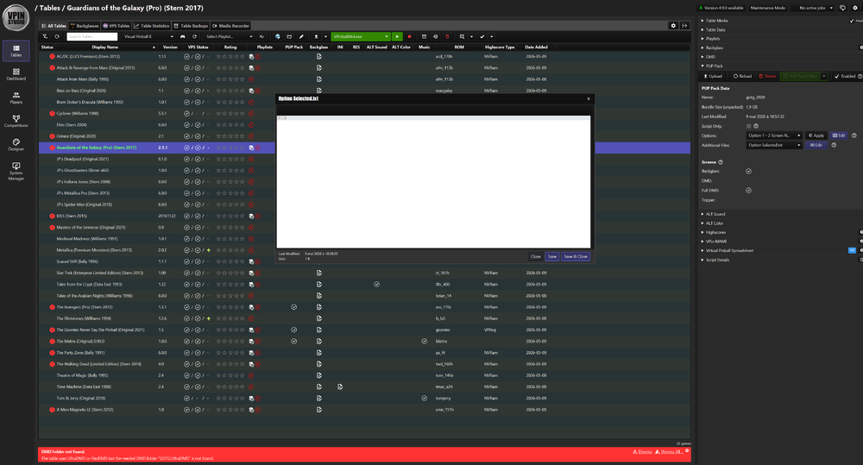Switch to the VPS Tables tab

click(x=117, y=26)
